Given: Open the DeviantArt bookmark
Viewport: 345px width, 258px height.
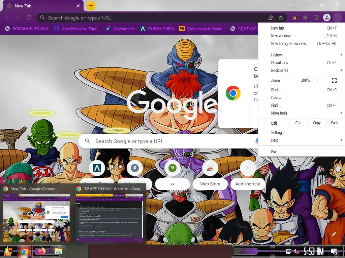Looking at the screenshot, I should pyautogui.click(x=120, y=29).
